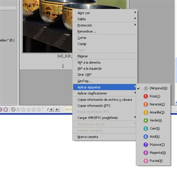Open the 'Protección' menu entry
Viewport: 177px width, 169px height.
[105, 25]
